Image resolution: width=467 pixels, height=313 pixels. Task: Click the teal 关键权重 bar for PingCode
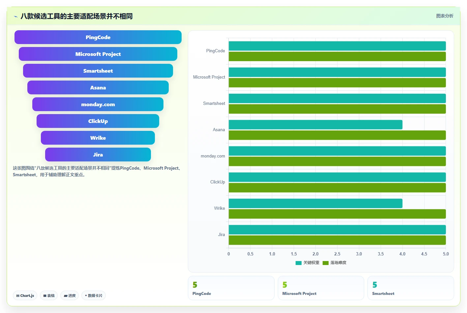tap(337, 46)
